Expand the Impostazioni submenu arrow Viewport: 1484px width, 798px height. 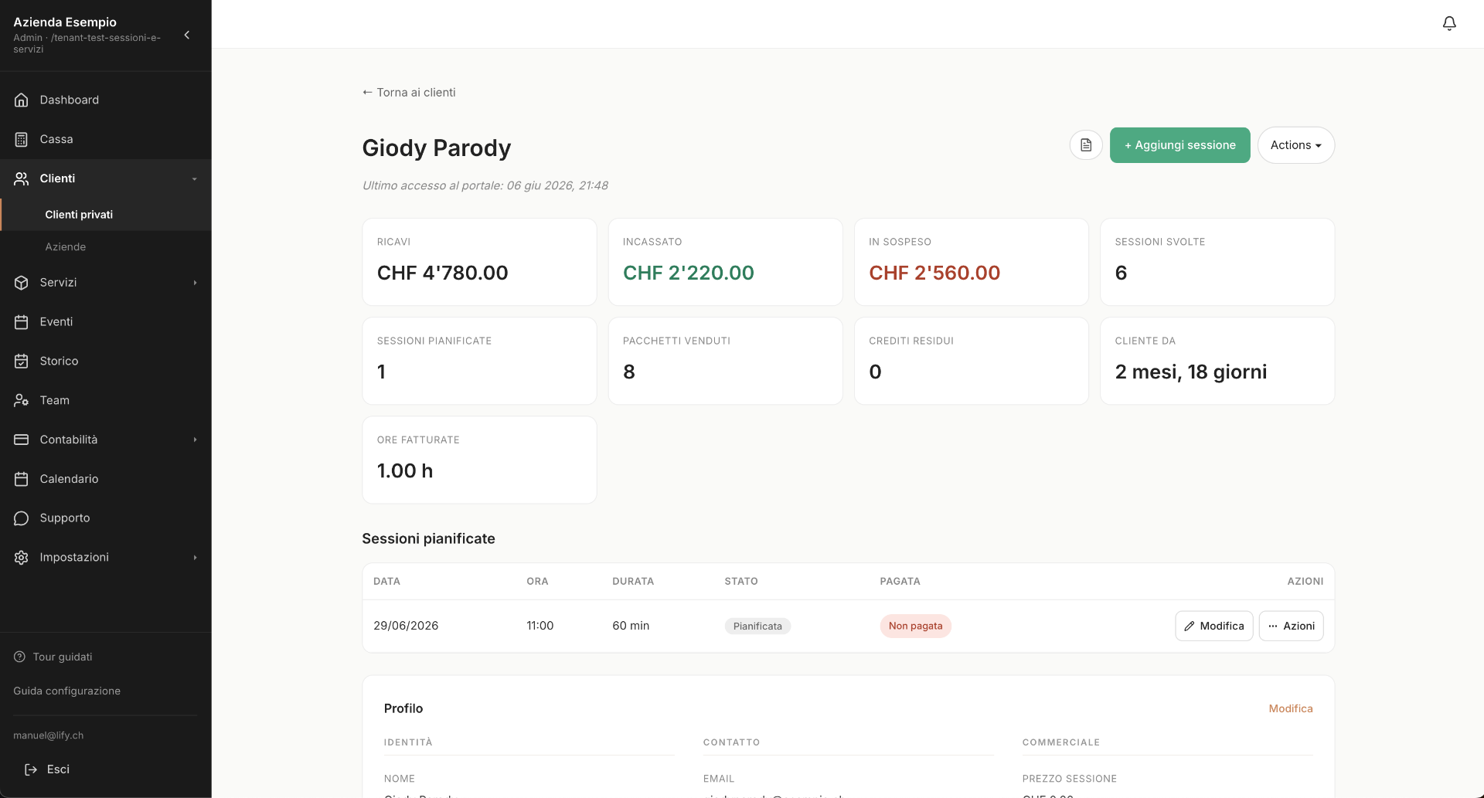click(195, 558)
